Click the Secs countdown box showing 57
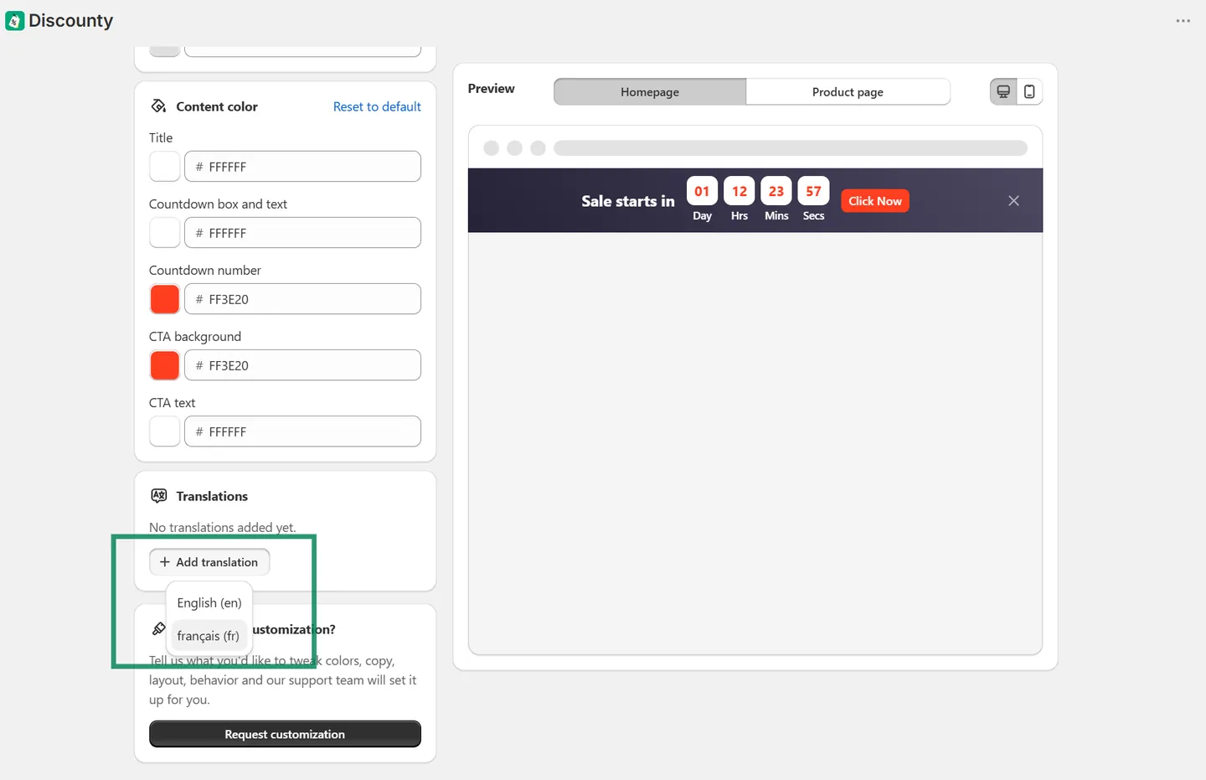The height and width of the screenshot is (780, 1206). (813, 191)
